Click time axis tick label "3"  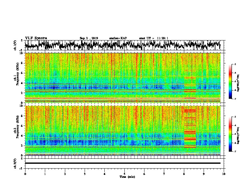(85, 174)
